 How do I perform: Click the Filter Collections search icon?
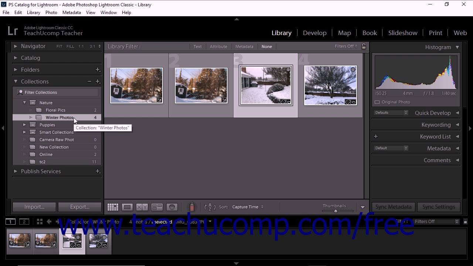[21, 92]
